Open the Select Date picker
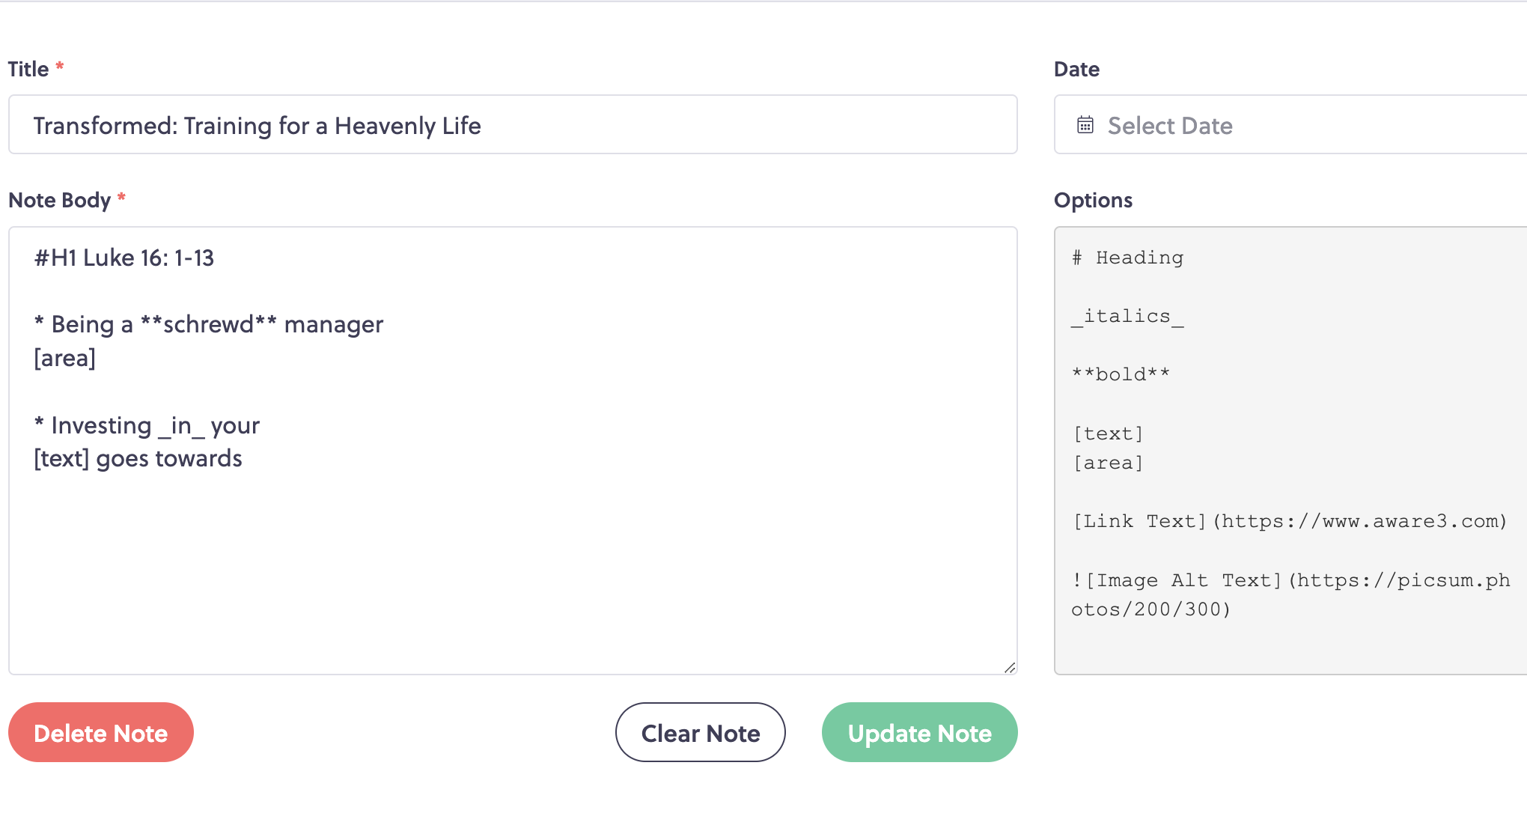This screenshot has height=831, width=1527. [x=1290, y=124]
